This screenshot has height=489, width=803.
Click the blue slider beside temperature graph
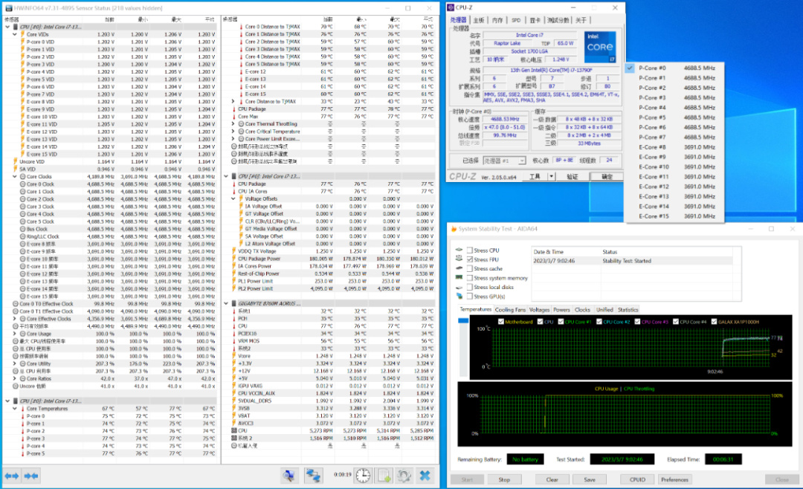tap(464, 321)
